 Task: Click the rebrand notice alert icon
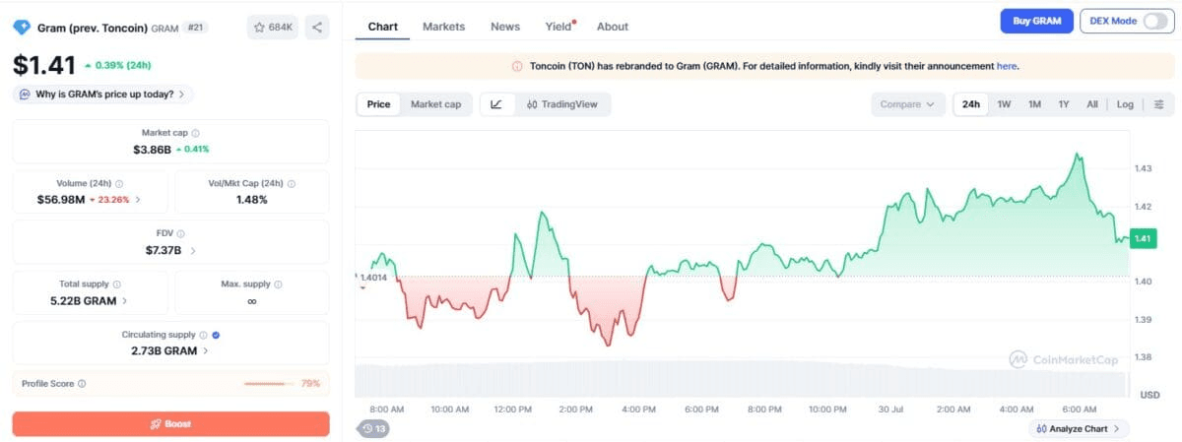tap(517, 66)
